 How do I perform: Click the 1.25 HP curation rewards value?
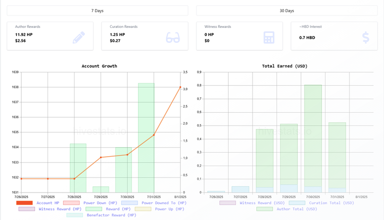coord(117,35)
